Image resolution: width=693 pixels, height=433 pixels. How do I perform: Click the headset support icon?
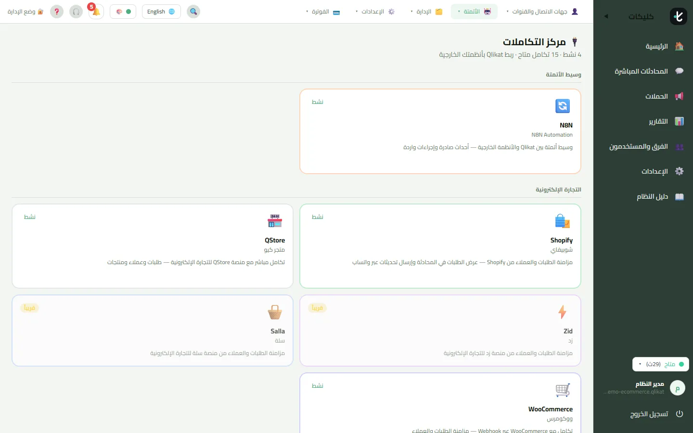76,12
